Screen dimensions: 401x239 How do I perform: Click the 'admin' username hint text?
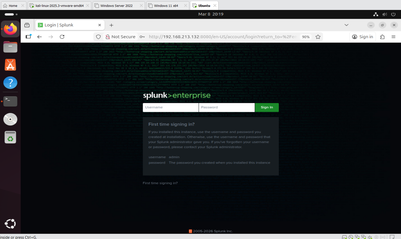click(x=174, y=157)
